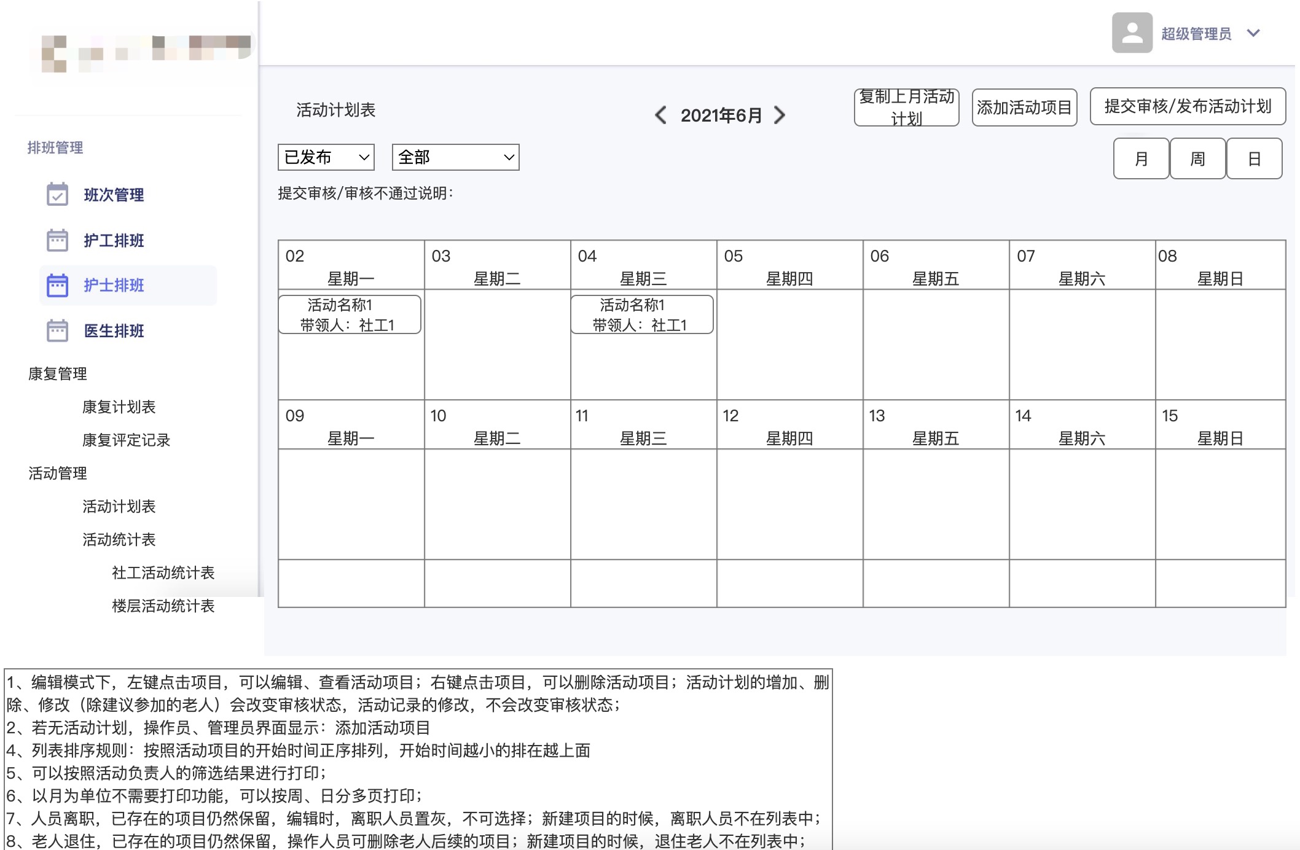Click 提交审核/发布活动计划 button

1188,106
